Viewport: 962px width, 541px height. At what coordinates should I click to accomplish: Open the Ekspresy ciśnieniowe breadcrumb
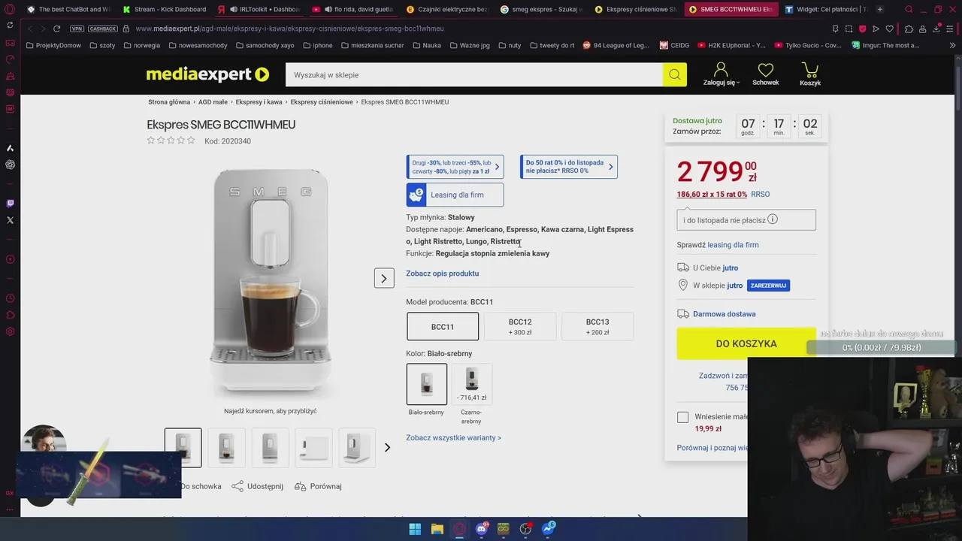[x=322, y=102]
